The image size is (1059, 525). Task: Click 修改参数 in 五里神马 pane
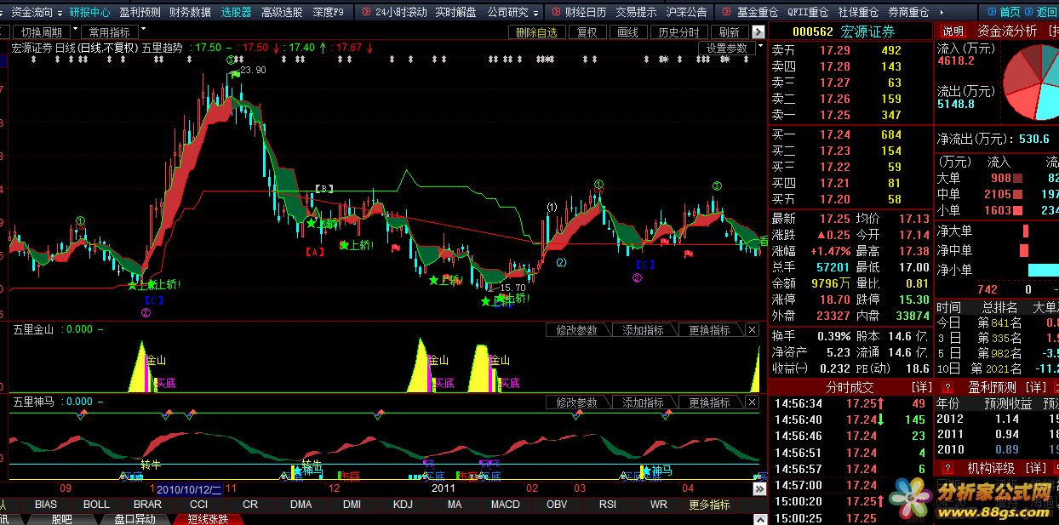(576, 402)
